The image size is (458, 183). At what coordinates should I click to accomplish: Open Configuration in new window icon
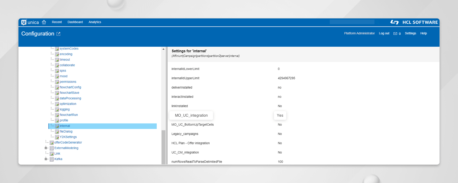[58, 34]
